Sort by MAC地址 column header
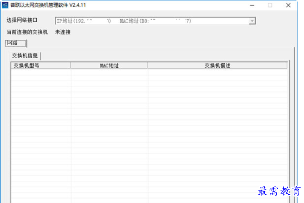This screenshot has width=304, height=203. (x=109, y=65)
